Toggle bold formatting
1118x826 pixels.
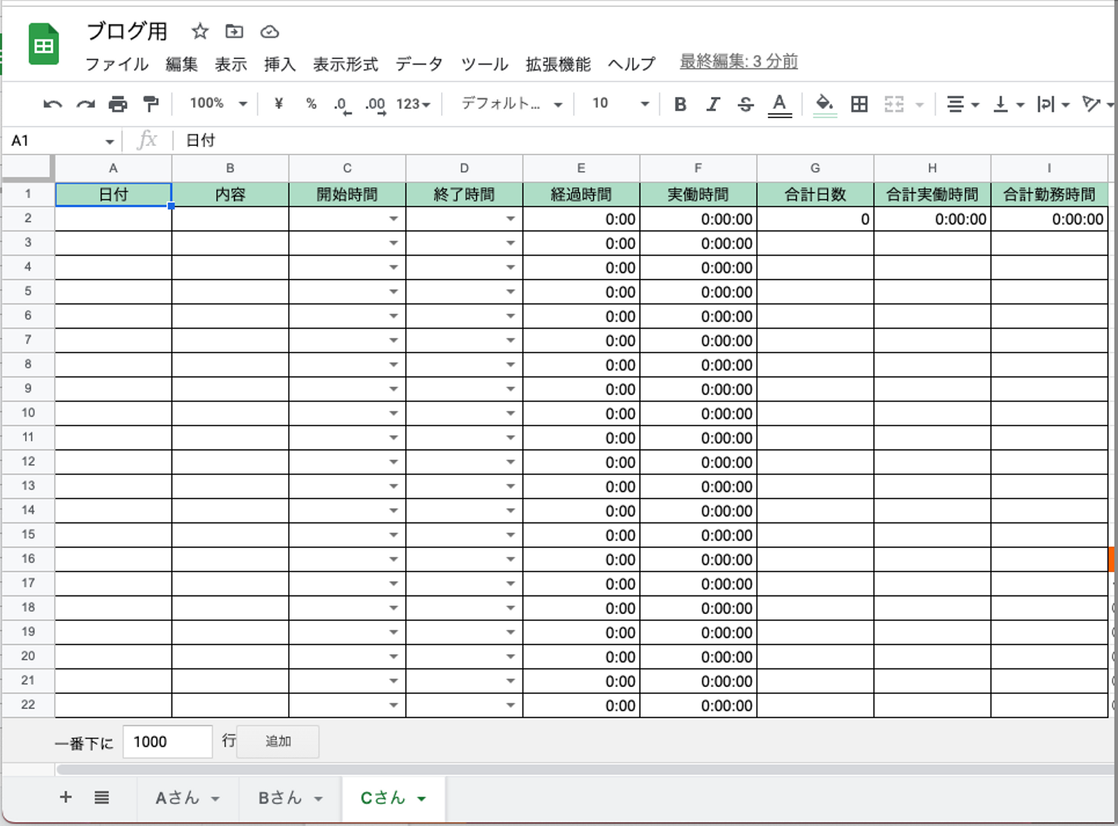click(680, 104)
